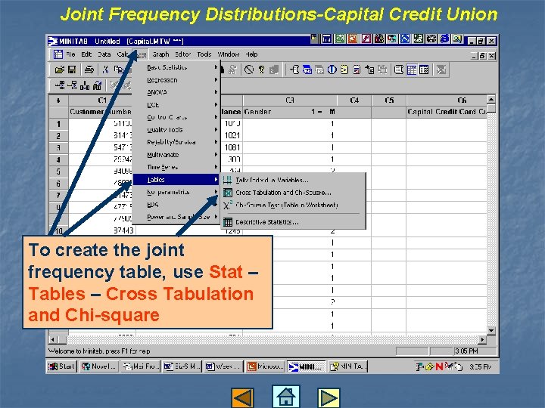Viewport: 545px width, 408px height.
Task: Click the Close All Graphs icon
Action: pos(441,70)
